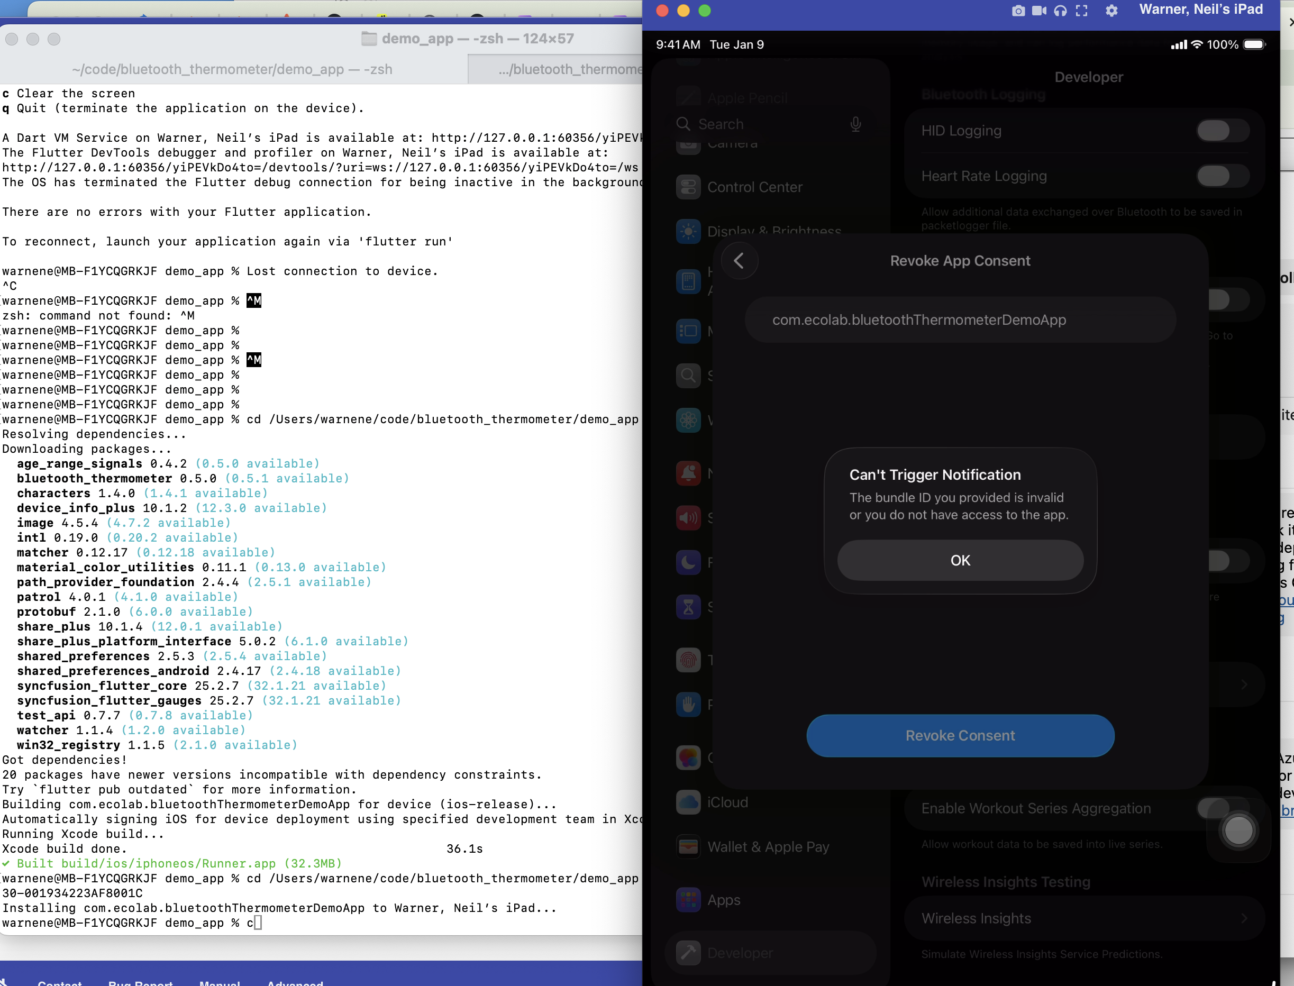Click the video record icon

tap(1040, 11)
